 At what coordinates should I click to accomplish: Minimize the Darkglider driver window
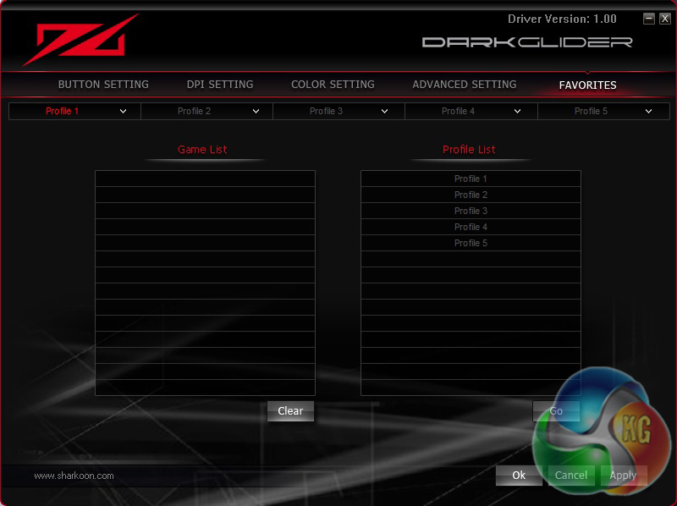click(649, 19)
